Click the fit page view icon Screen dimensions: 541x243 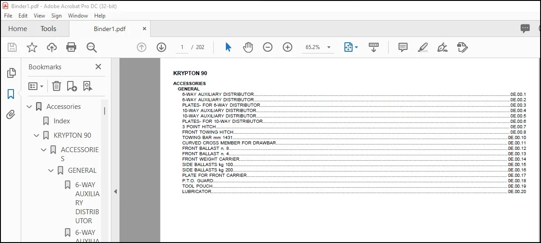tap(348, 47)
